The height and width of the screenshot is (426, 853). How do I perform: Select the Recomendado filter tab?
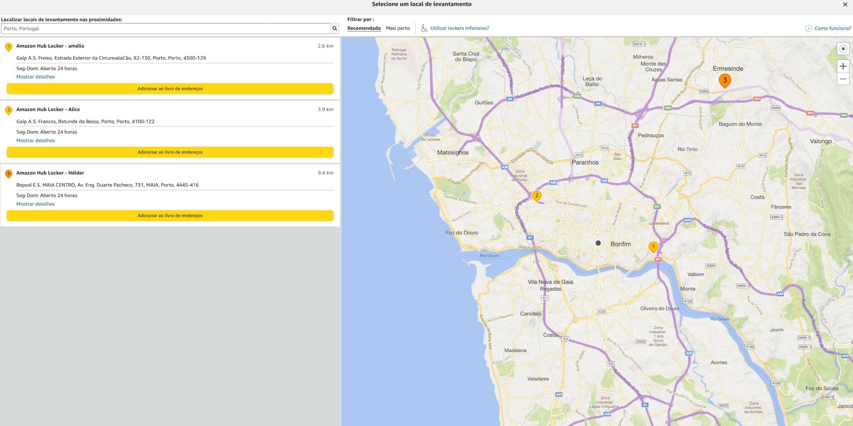[364, 28]
